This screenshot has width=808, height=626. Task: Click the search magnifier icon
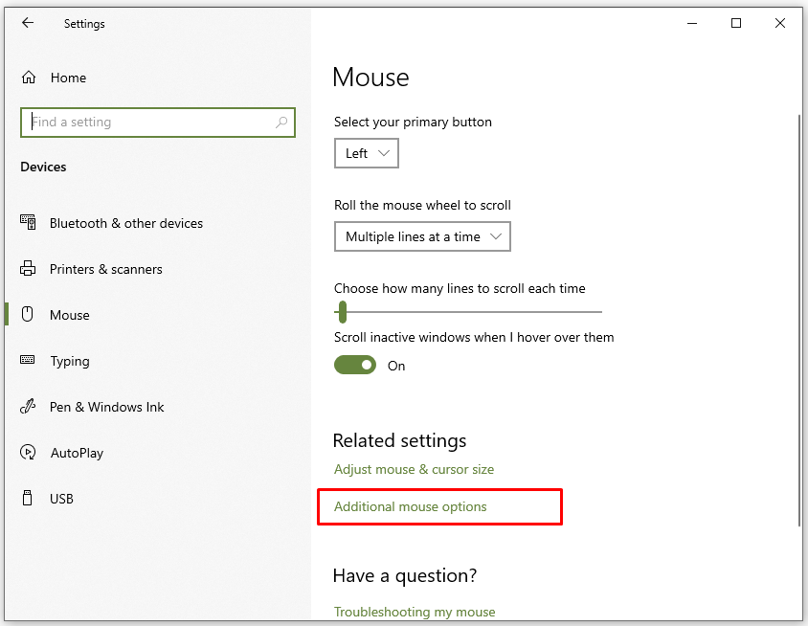(281, 123)
